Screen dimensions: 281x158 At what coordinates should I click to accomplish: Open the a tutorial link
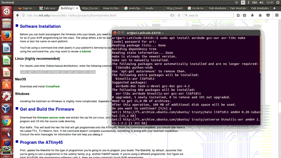[x=85, y=51]
